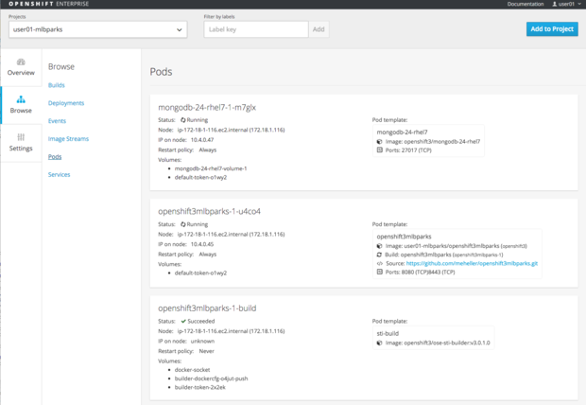This screenshot has width=586, height=405.
Task: Expand the user01 account menu
Action: point(566,5)
